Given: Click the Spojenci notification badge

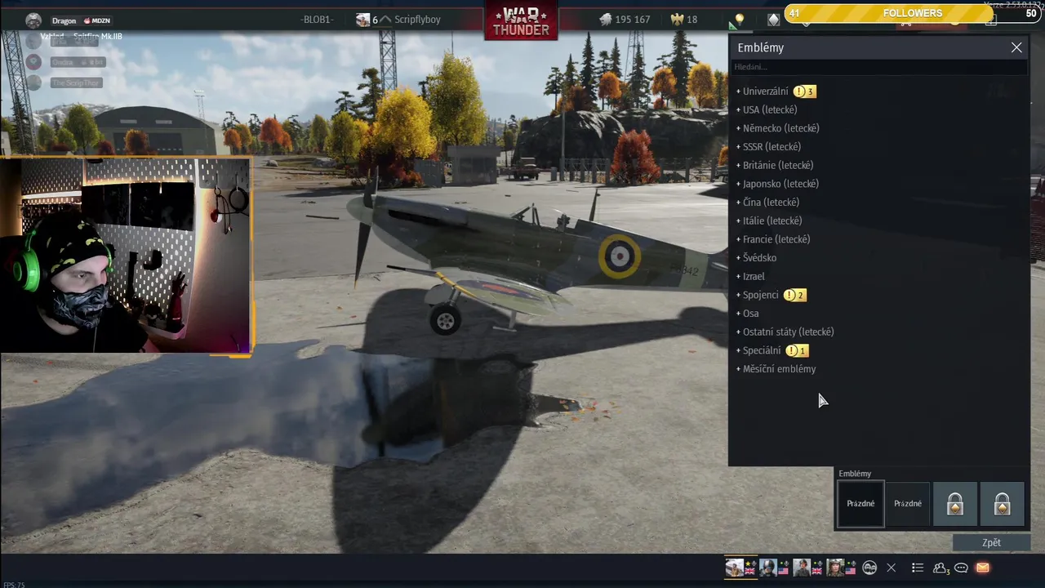Looking at the screenshot, I should point(794,295).
